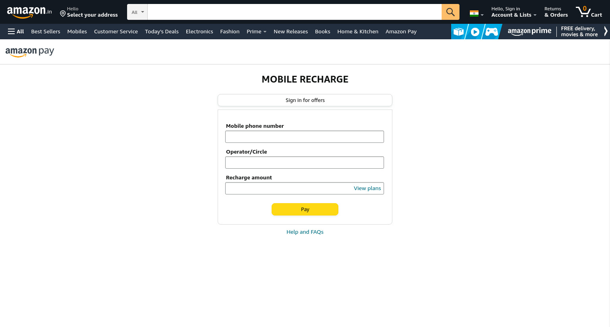
Task: Click Sign in for offers button
Action: 305,100
